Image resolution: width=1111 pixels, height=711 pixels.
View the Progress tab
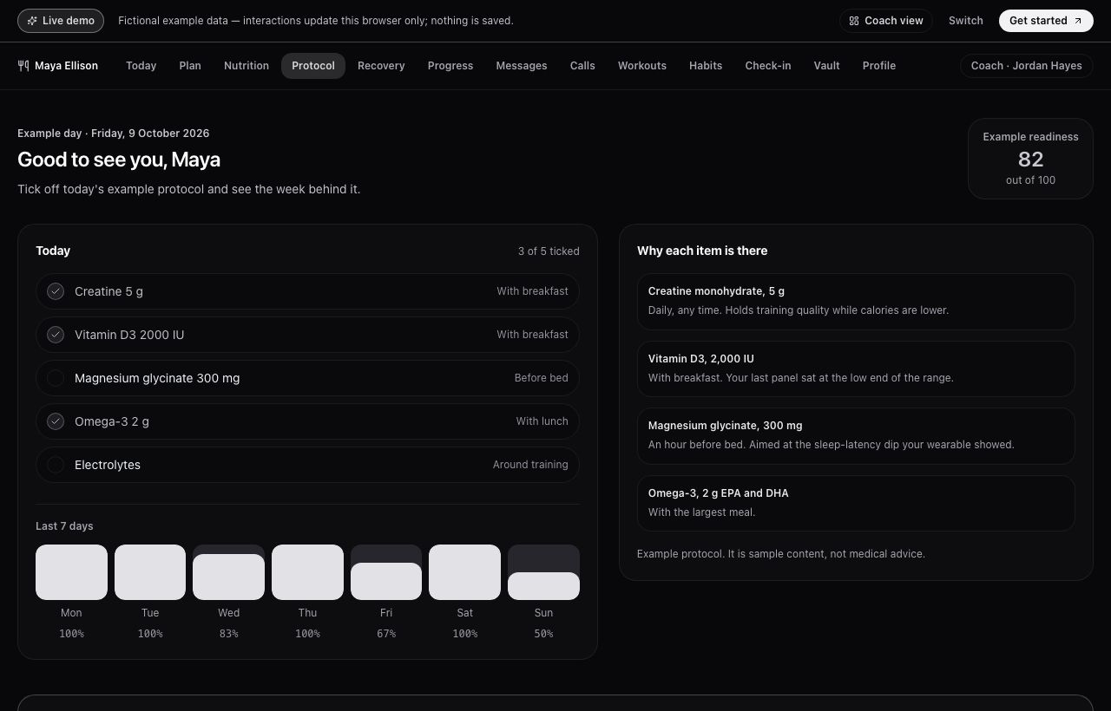click(450, 66)
